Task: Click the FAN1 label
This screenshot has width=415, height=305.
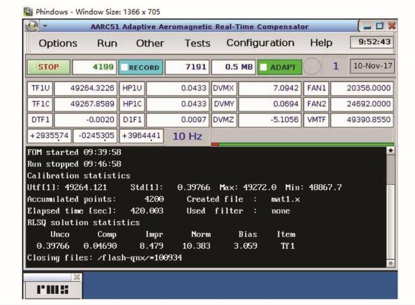Action: pyautogui.click(x=316, y=88)
